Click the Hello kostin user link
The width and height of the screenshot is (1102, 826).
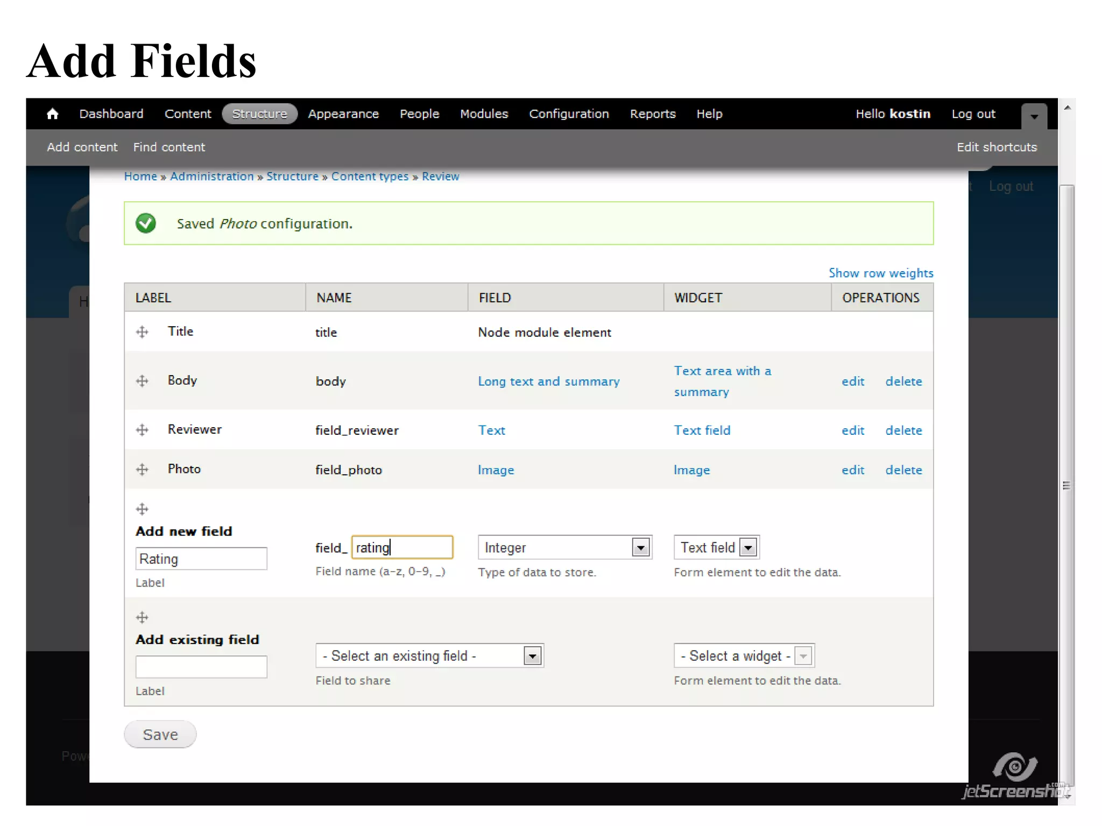893,114
